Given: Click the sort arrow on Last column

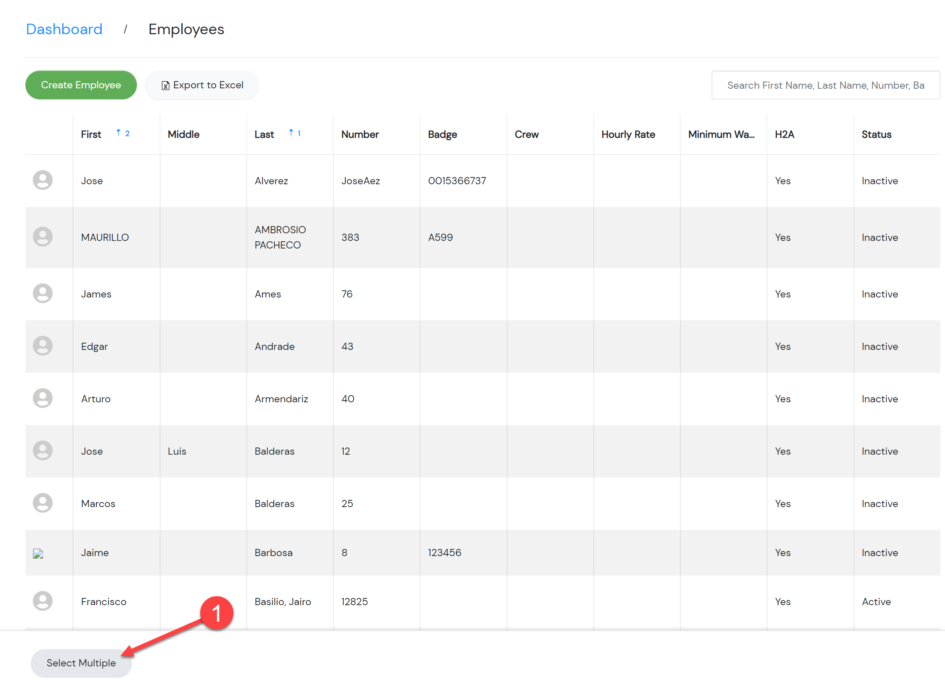Looking at the screenshot, I should point(291,133).
